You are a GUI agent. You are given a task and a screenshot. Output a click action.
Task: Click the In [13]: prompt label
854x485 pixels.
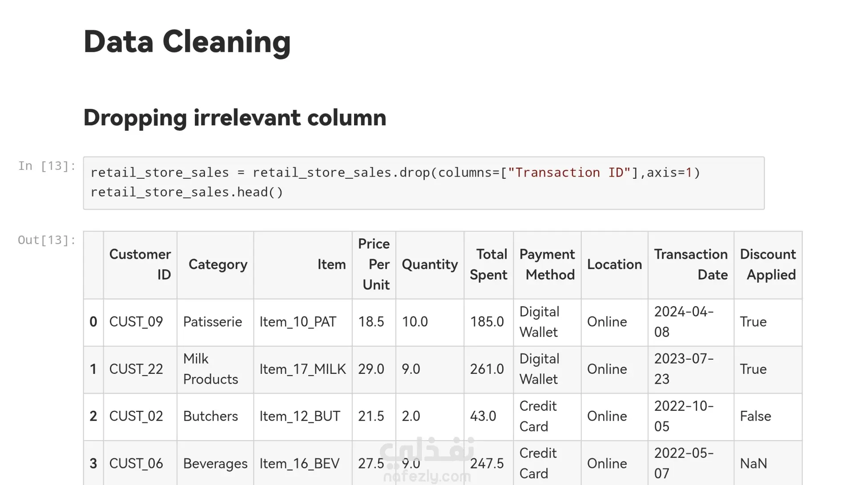pyautogui.click(x=47, y=166)
